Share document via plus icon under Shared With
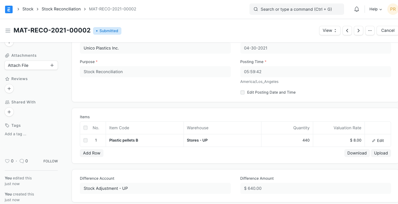This screenshot has width=398, height=204. (9, 112)
